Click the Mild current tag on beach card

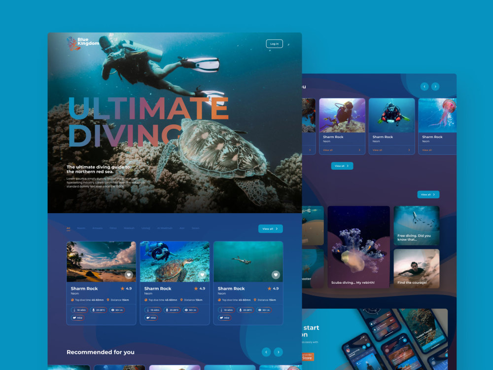pyautogui.click(x=77, y=318)
